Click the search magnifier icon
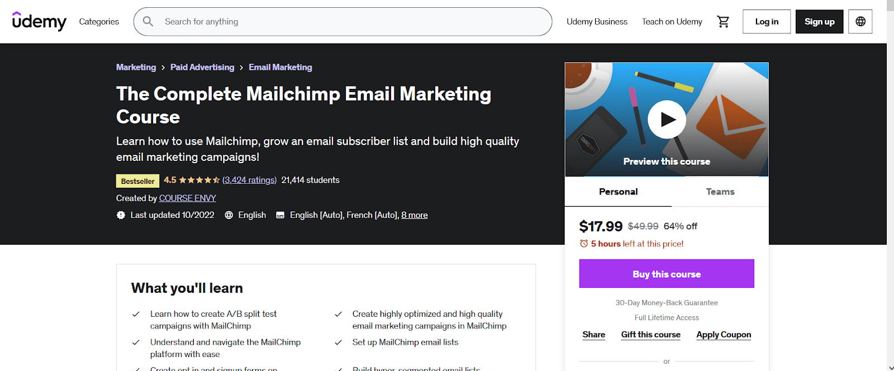The width and height of the screenshot is (894, 371). point(148,21)
